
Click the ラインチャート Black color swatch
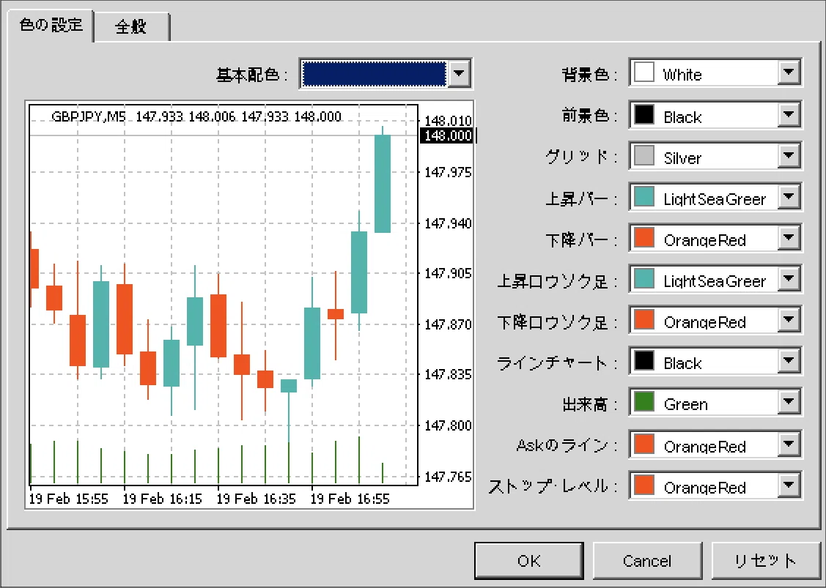(644, 362)
